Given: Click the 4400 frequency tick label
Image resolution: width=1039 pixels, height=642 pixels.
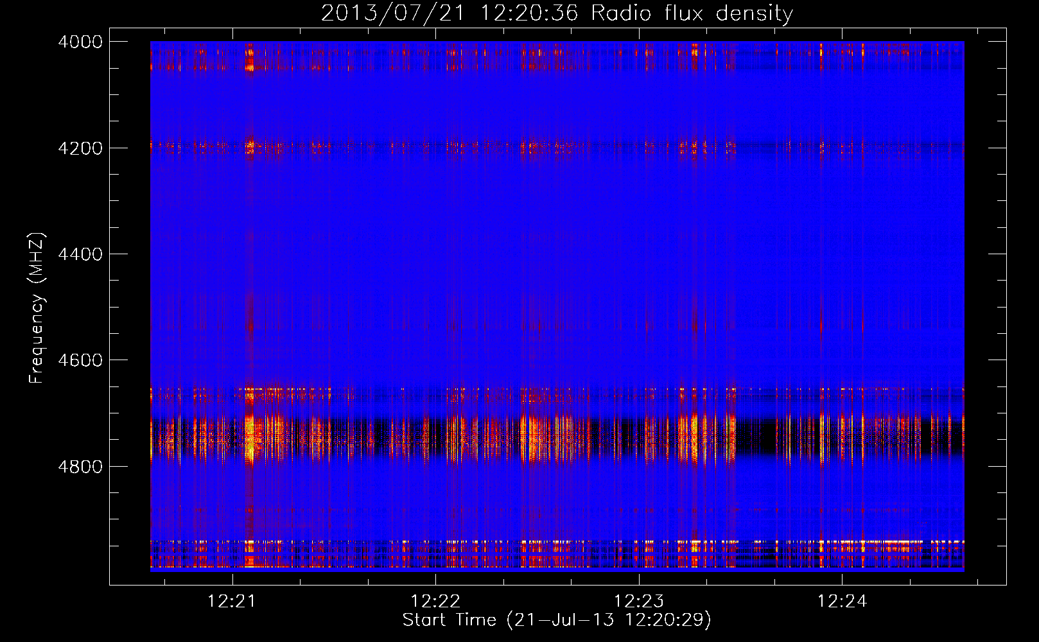Looking at the screenshot, I should click(80, 254).
